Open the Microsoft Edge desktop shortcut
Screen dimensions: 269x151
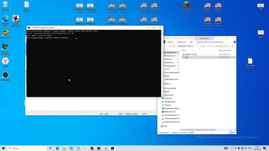pyautogui.click(x=5, y=21)
